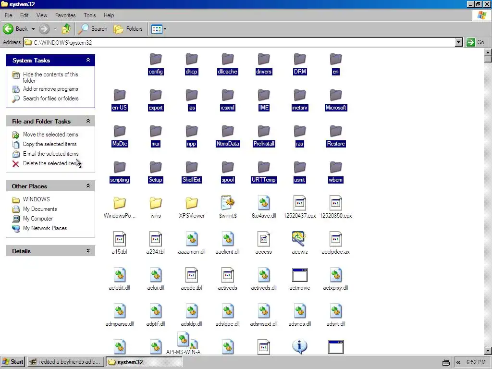Select the spool folder icon
The image size is (492, 369).
228,167
